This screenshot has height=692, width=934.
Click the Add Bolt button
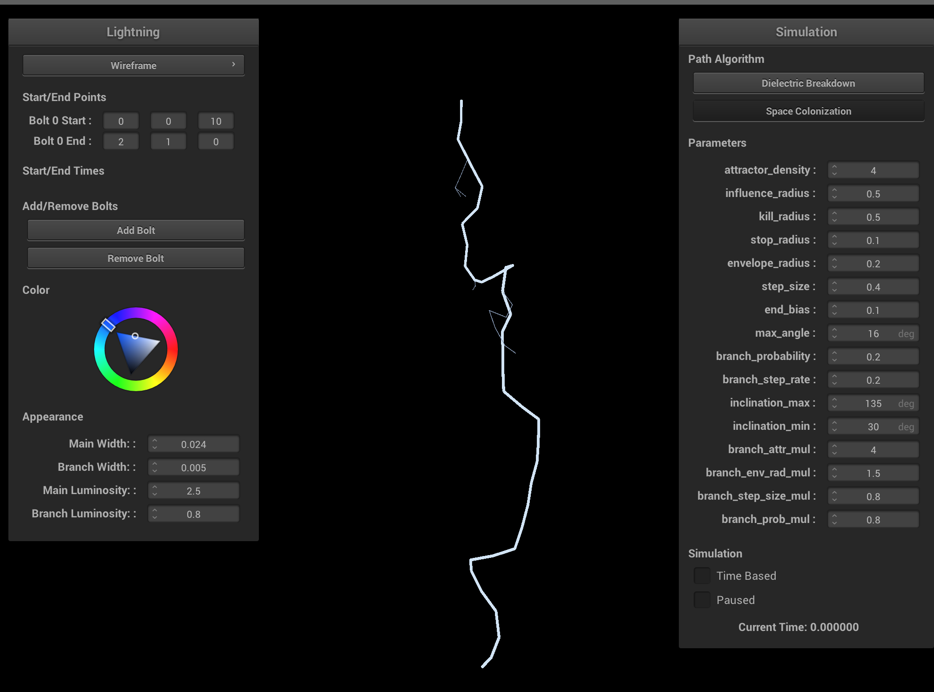[135, 231]
